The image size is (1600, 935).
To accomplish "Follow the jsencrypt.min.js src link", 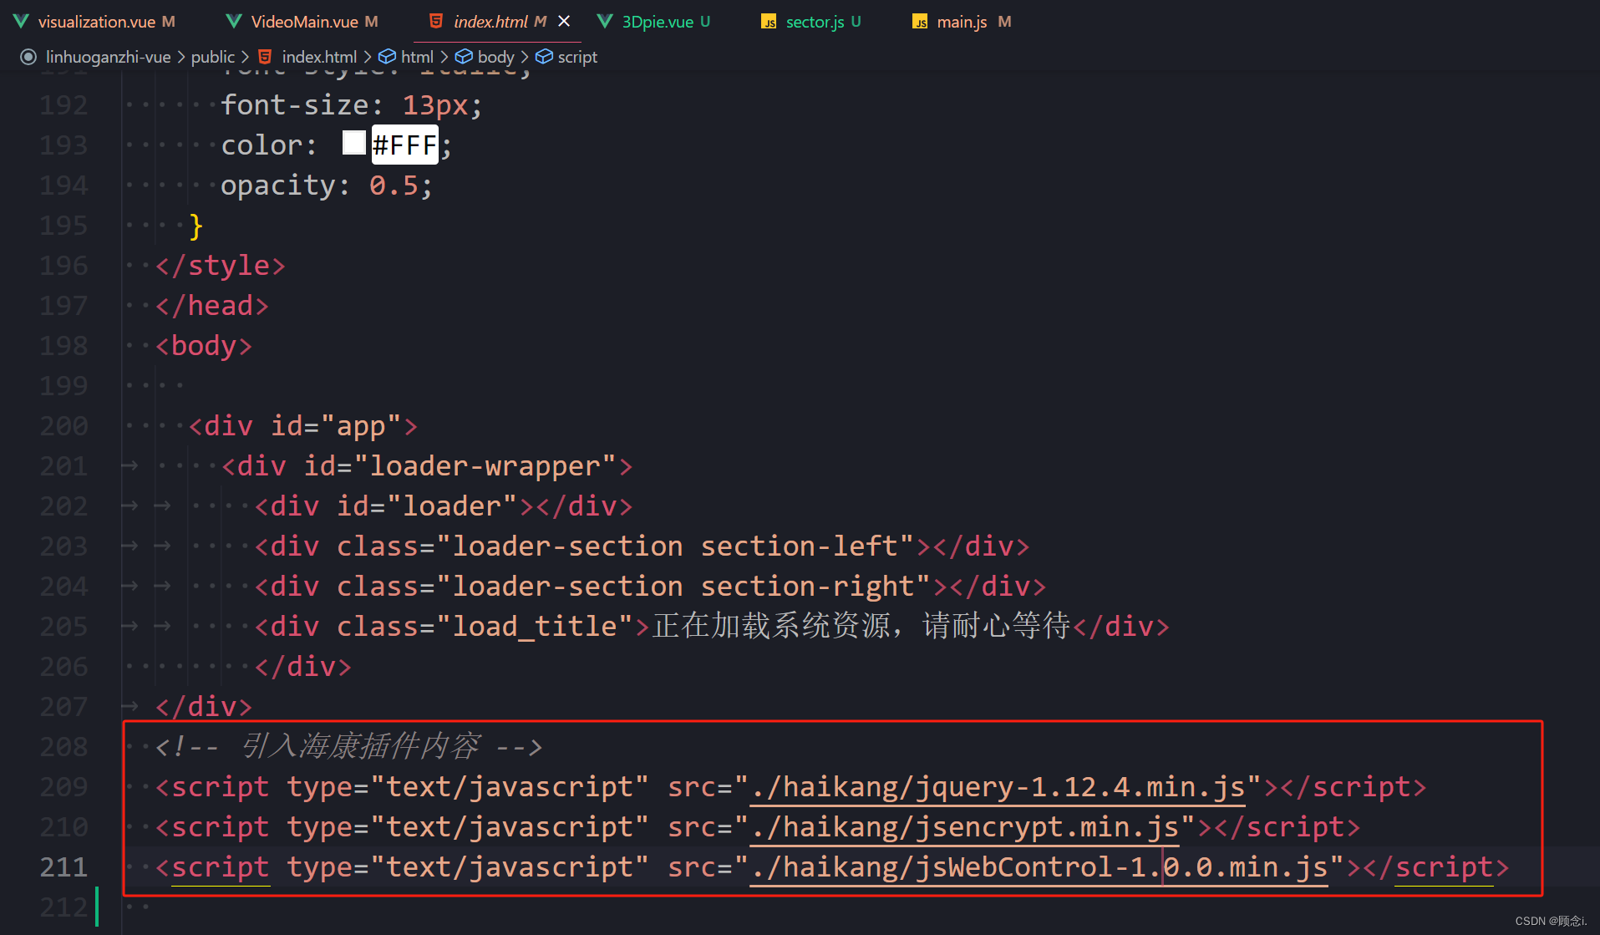I will pos(964,827).
